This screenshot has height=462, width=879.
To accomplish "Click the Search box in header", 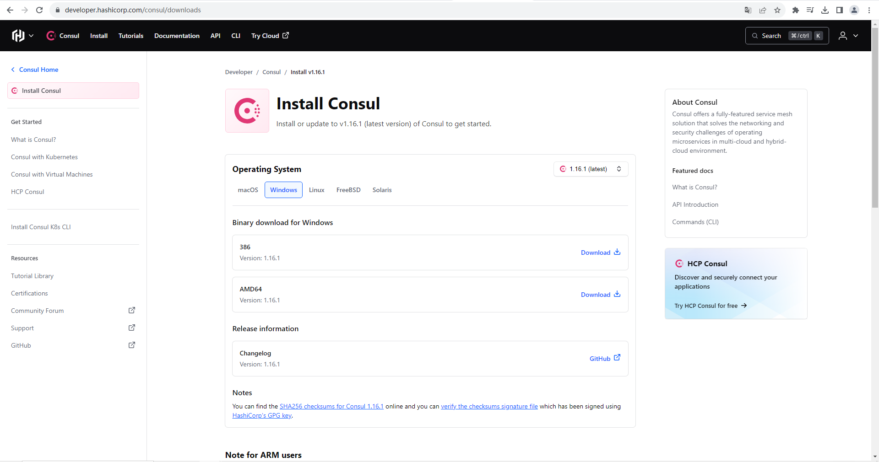I will pos(787,36).
